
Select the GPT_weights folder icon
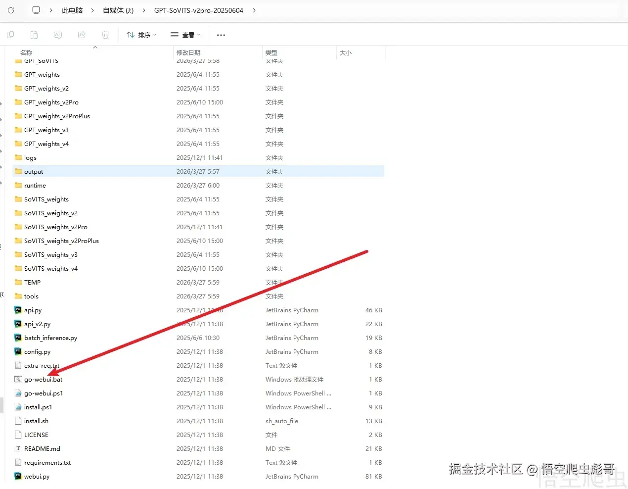tap(18, 74)
